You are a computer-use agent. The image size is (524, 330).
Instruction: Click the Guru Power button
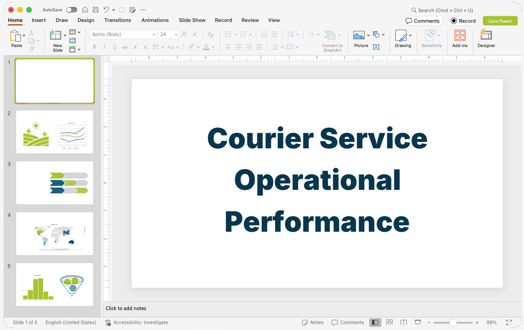point(500,21)
